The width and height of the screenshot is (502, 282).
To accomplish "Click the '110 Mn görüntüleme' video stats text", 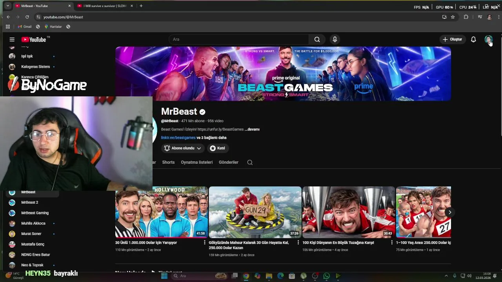I will (x=130, y=250).
